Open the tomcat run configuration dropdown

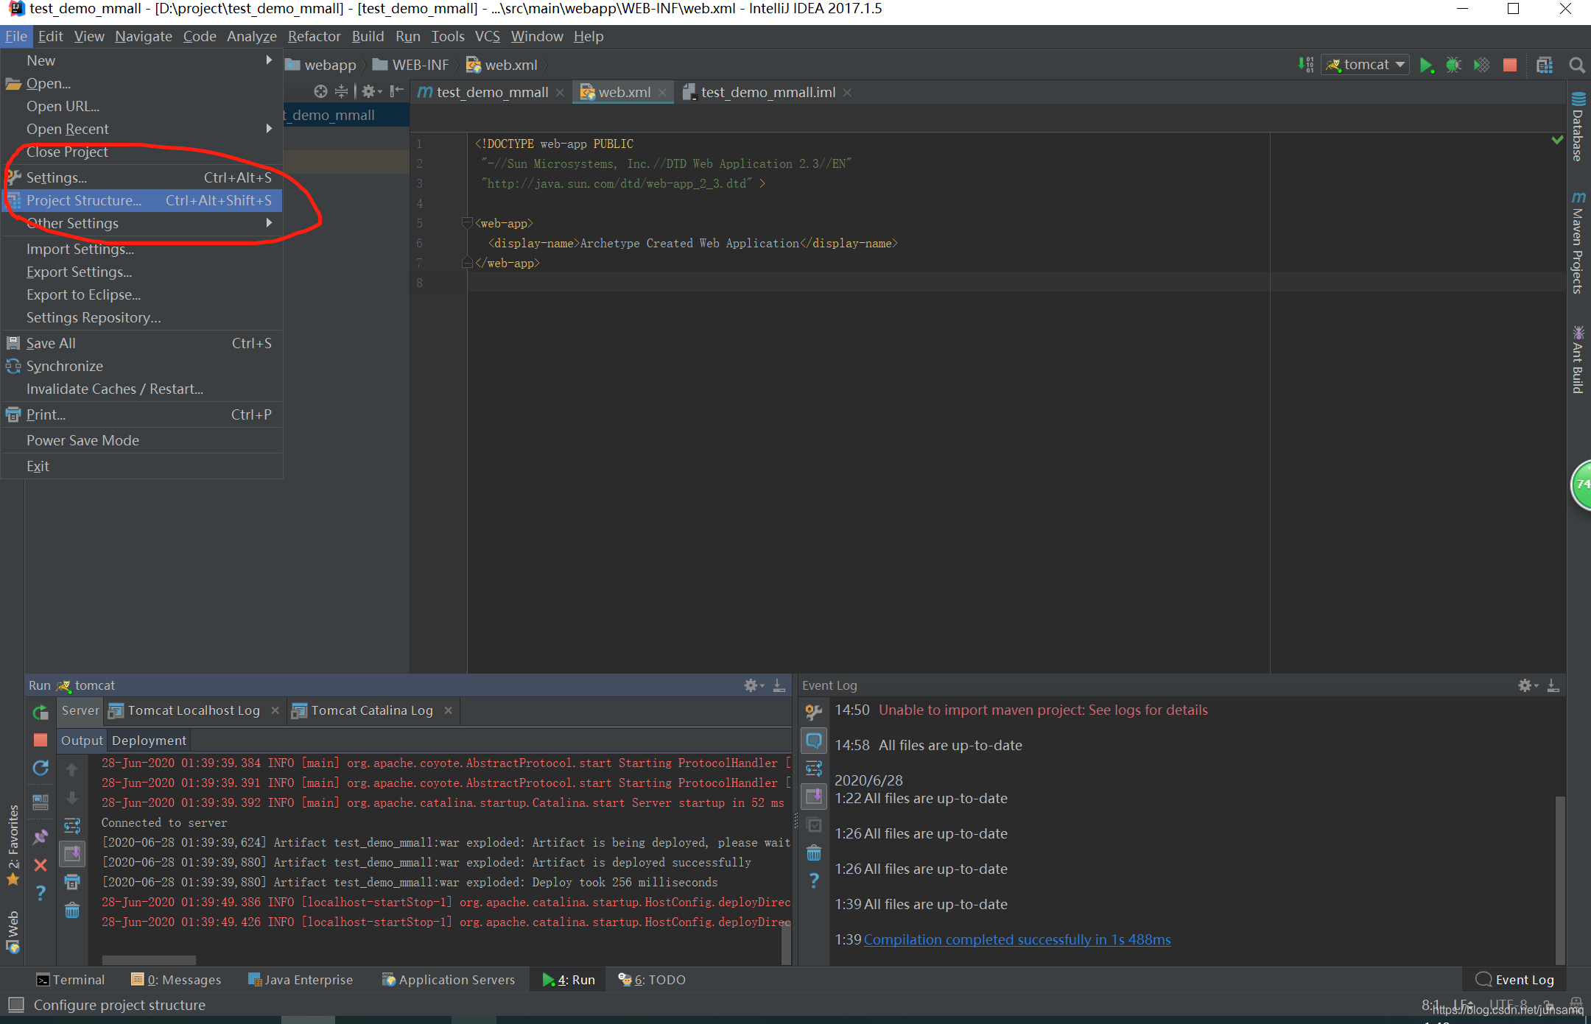click(1365, 65)
